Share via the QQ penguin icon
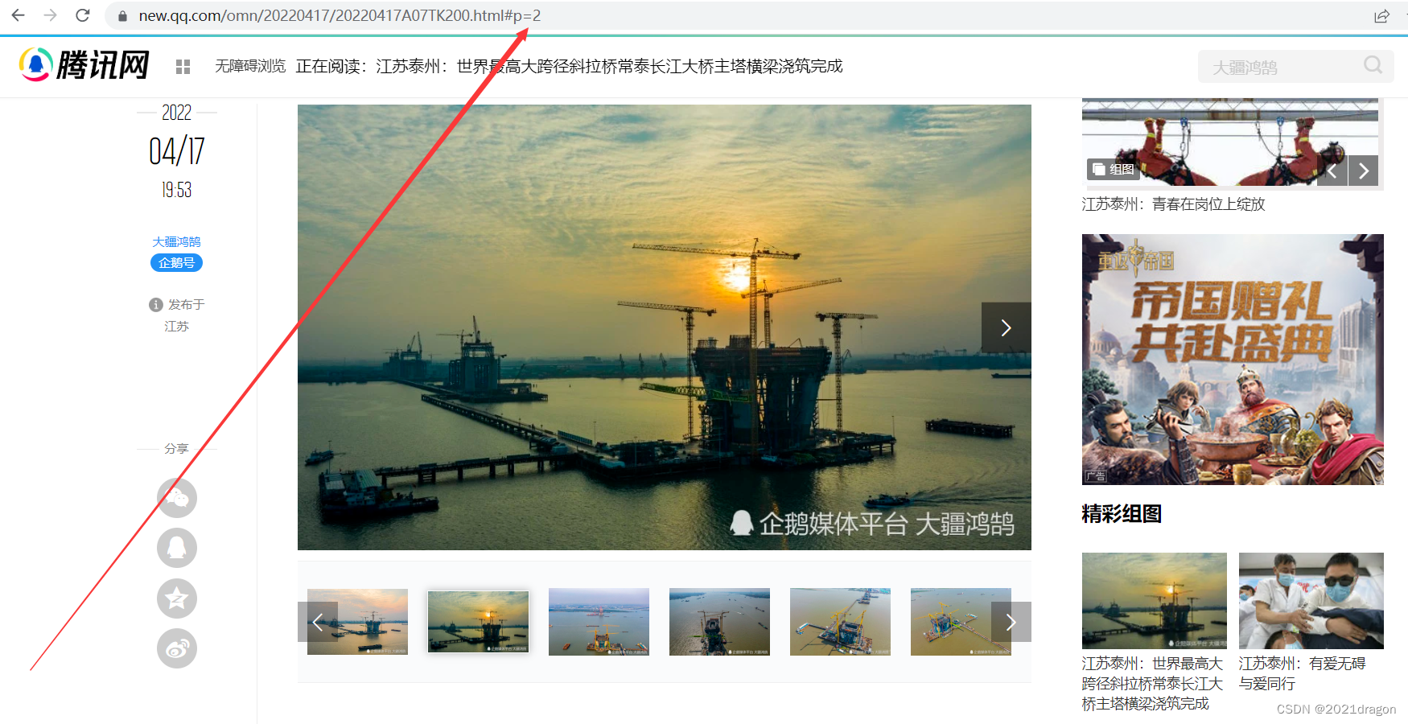The width and height of the screenshot is (1408, 724). tap(177, 548)
